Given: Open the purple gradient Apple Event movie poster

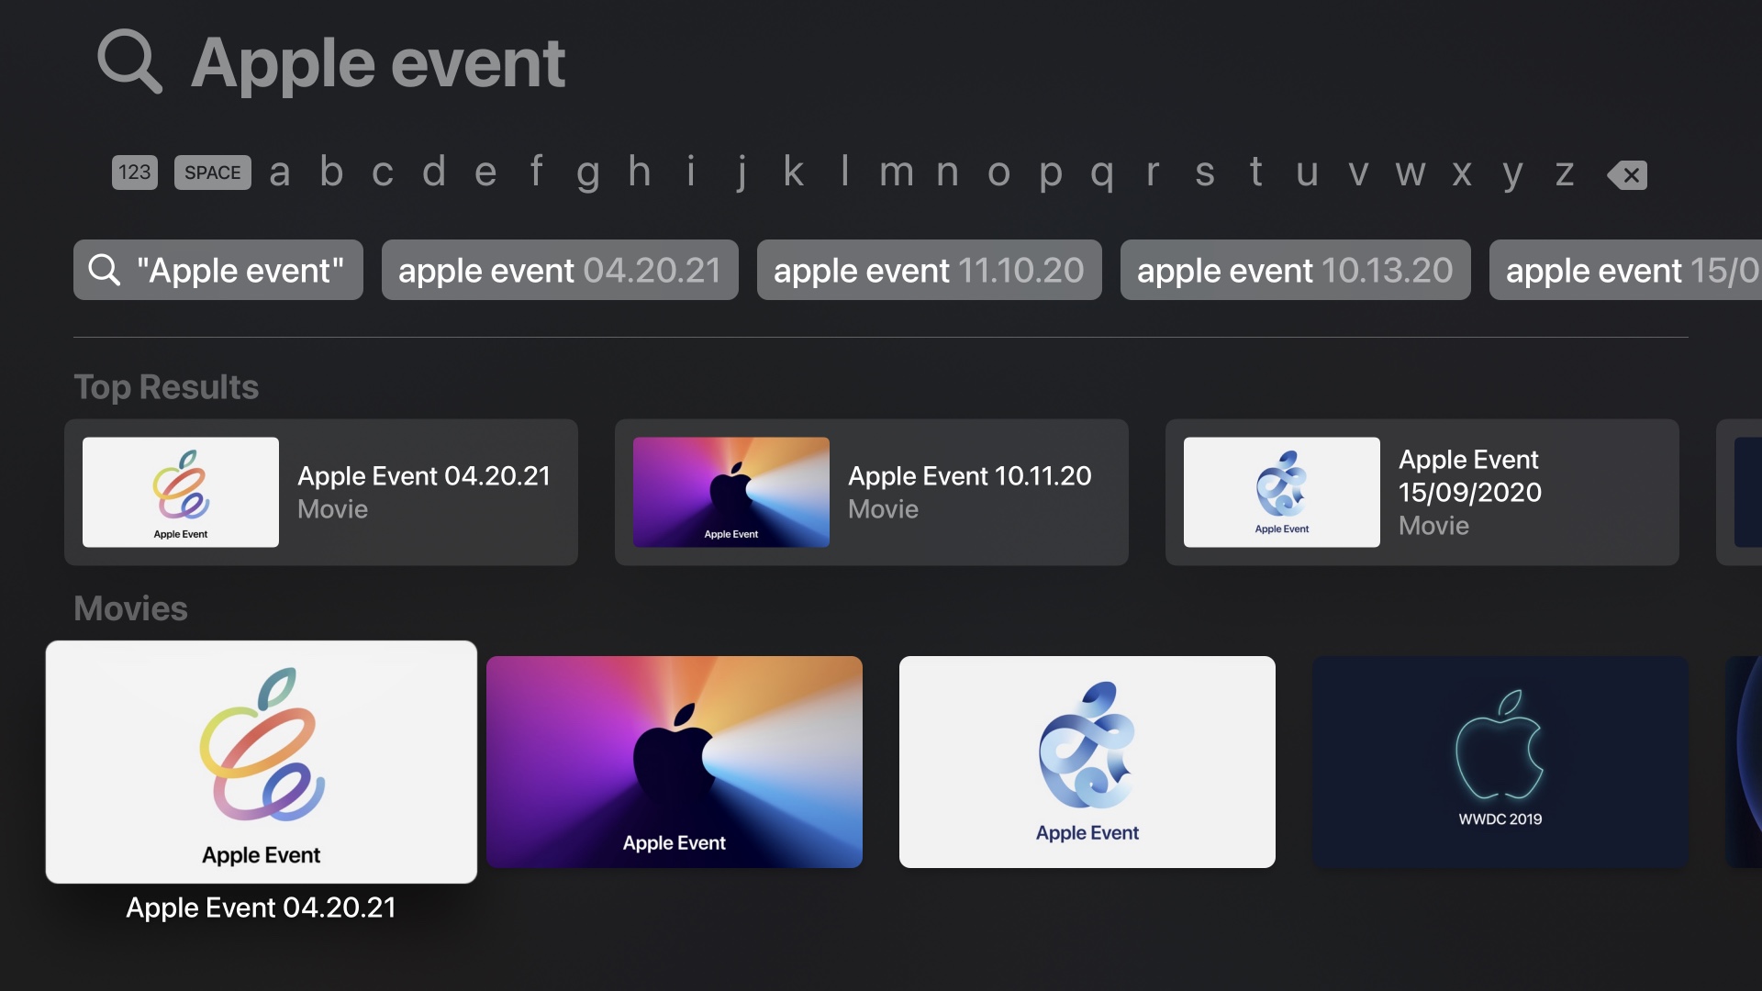Looking at the screenshot, I should [675, 762].
